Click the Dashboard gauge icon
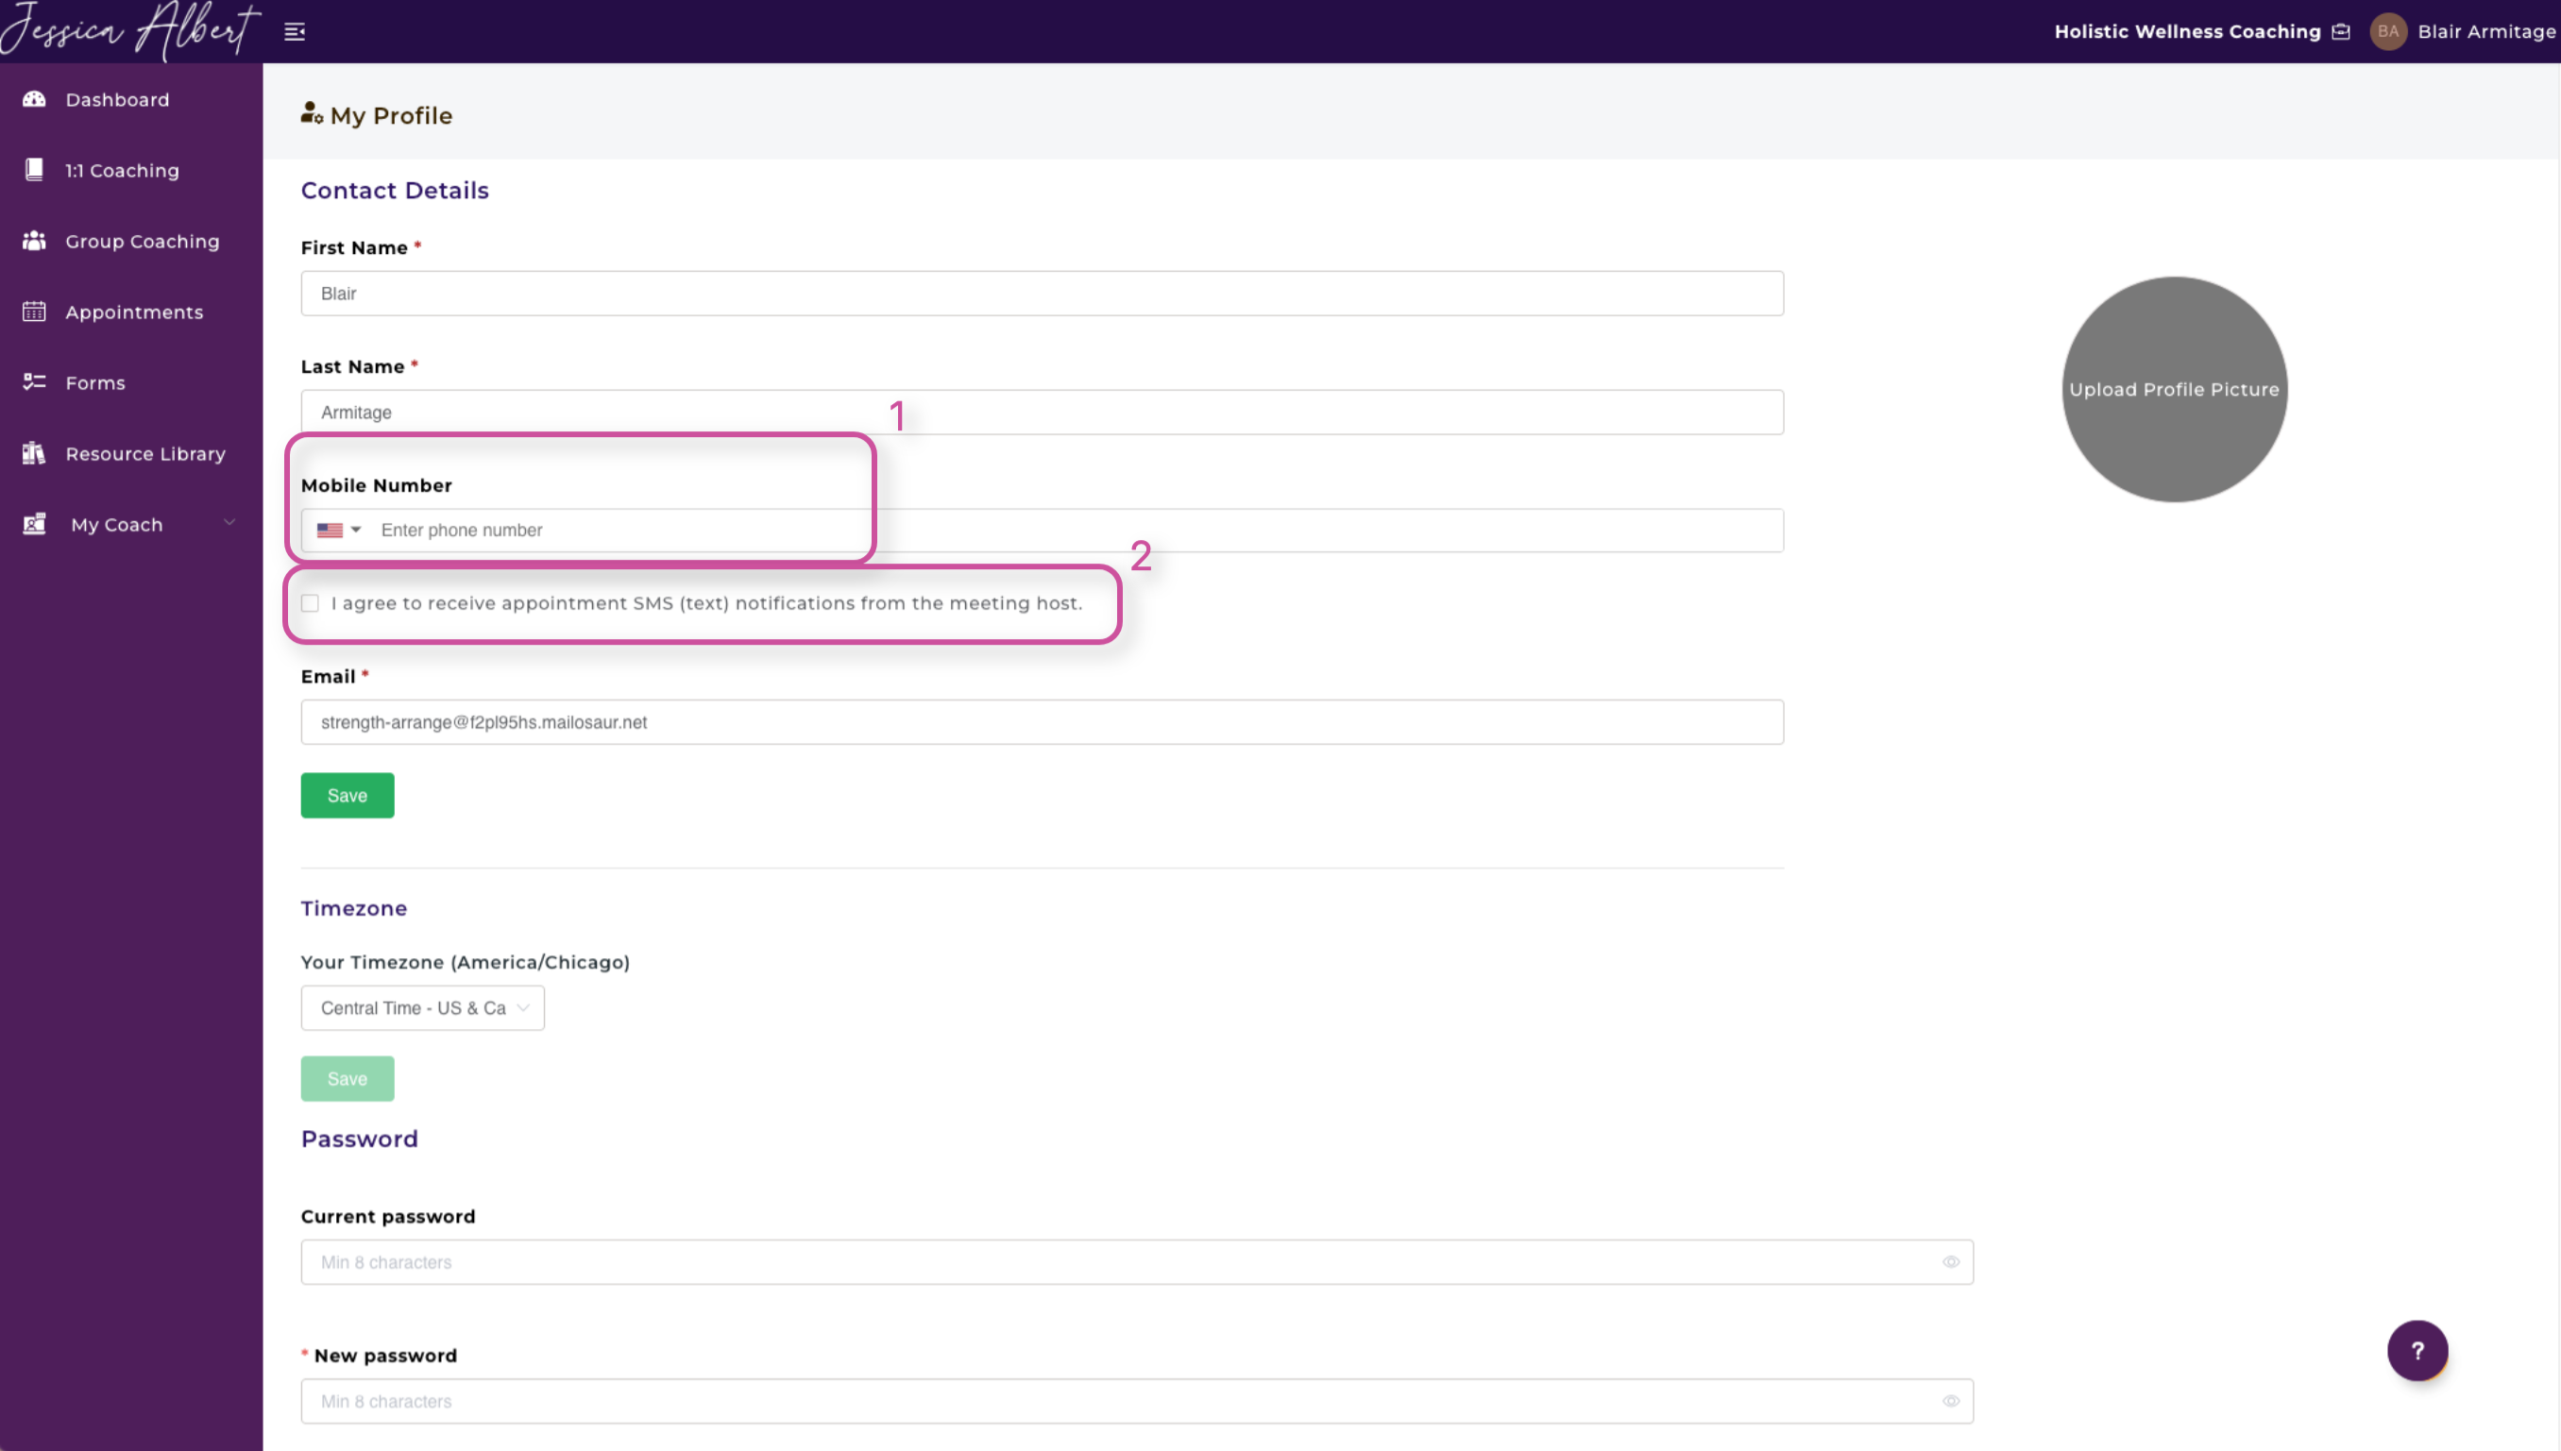This screenshot has width=2561, height=1451. click(x=35, y=99)
